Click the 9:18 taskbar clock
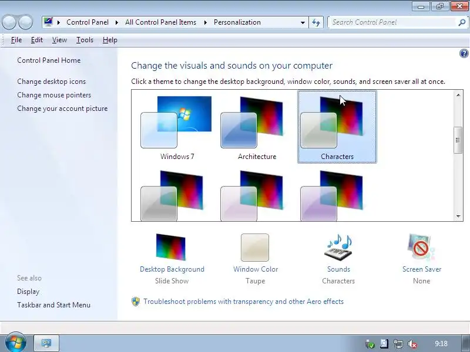 click(x=441, y=344)
